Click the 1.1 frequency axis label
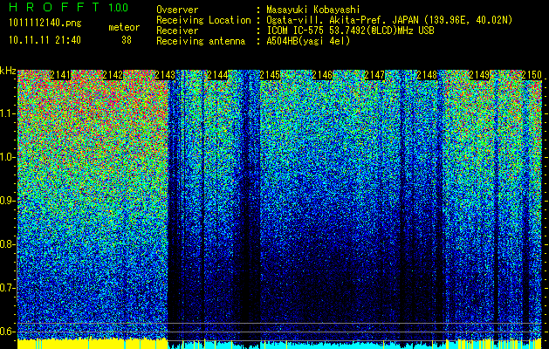Screen dimensions: 549x349 tap(7, 113)
